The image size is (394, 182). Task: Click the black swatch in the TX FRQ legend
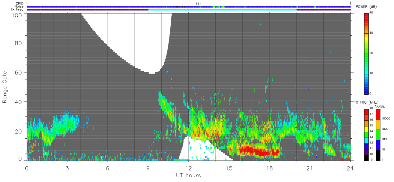click(366, 158)
